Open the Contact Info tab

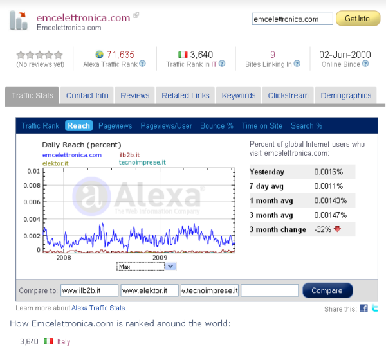[87, 95]
